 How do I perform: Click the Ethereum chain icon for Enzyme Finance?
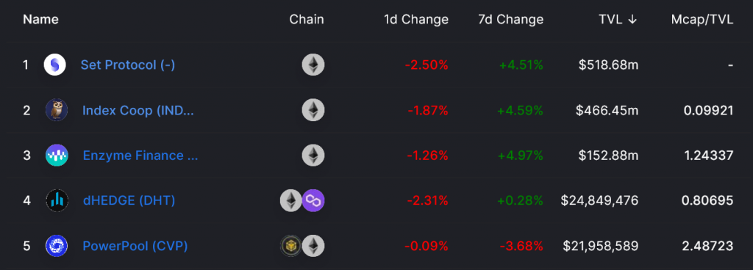(x=313, y=156)
